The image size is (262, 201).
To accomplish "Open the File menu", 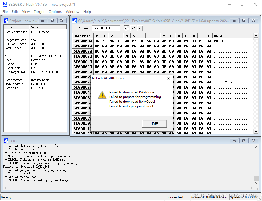I will pyautogui.click(x=5, y=11).
